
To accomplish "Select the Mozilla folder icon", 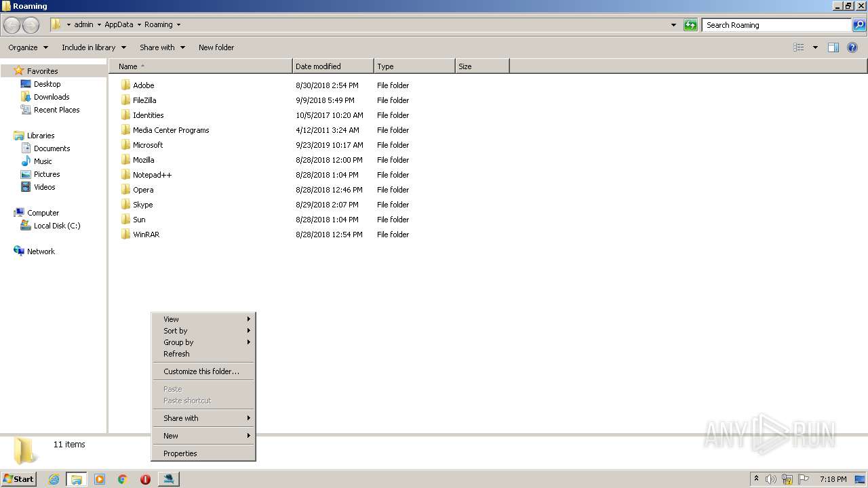I will click(x=125, y=160).
